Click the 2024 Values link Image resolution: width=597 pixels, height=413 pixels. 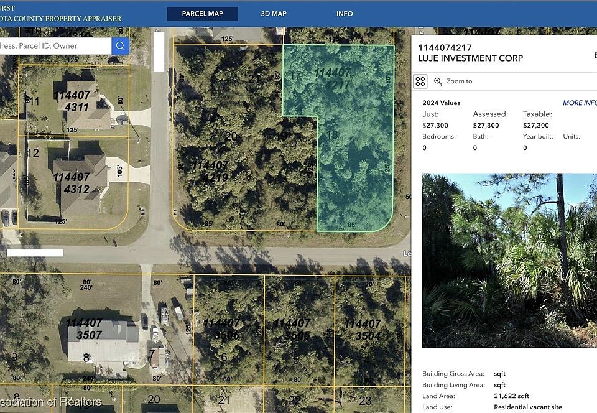point(442,103)
